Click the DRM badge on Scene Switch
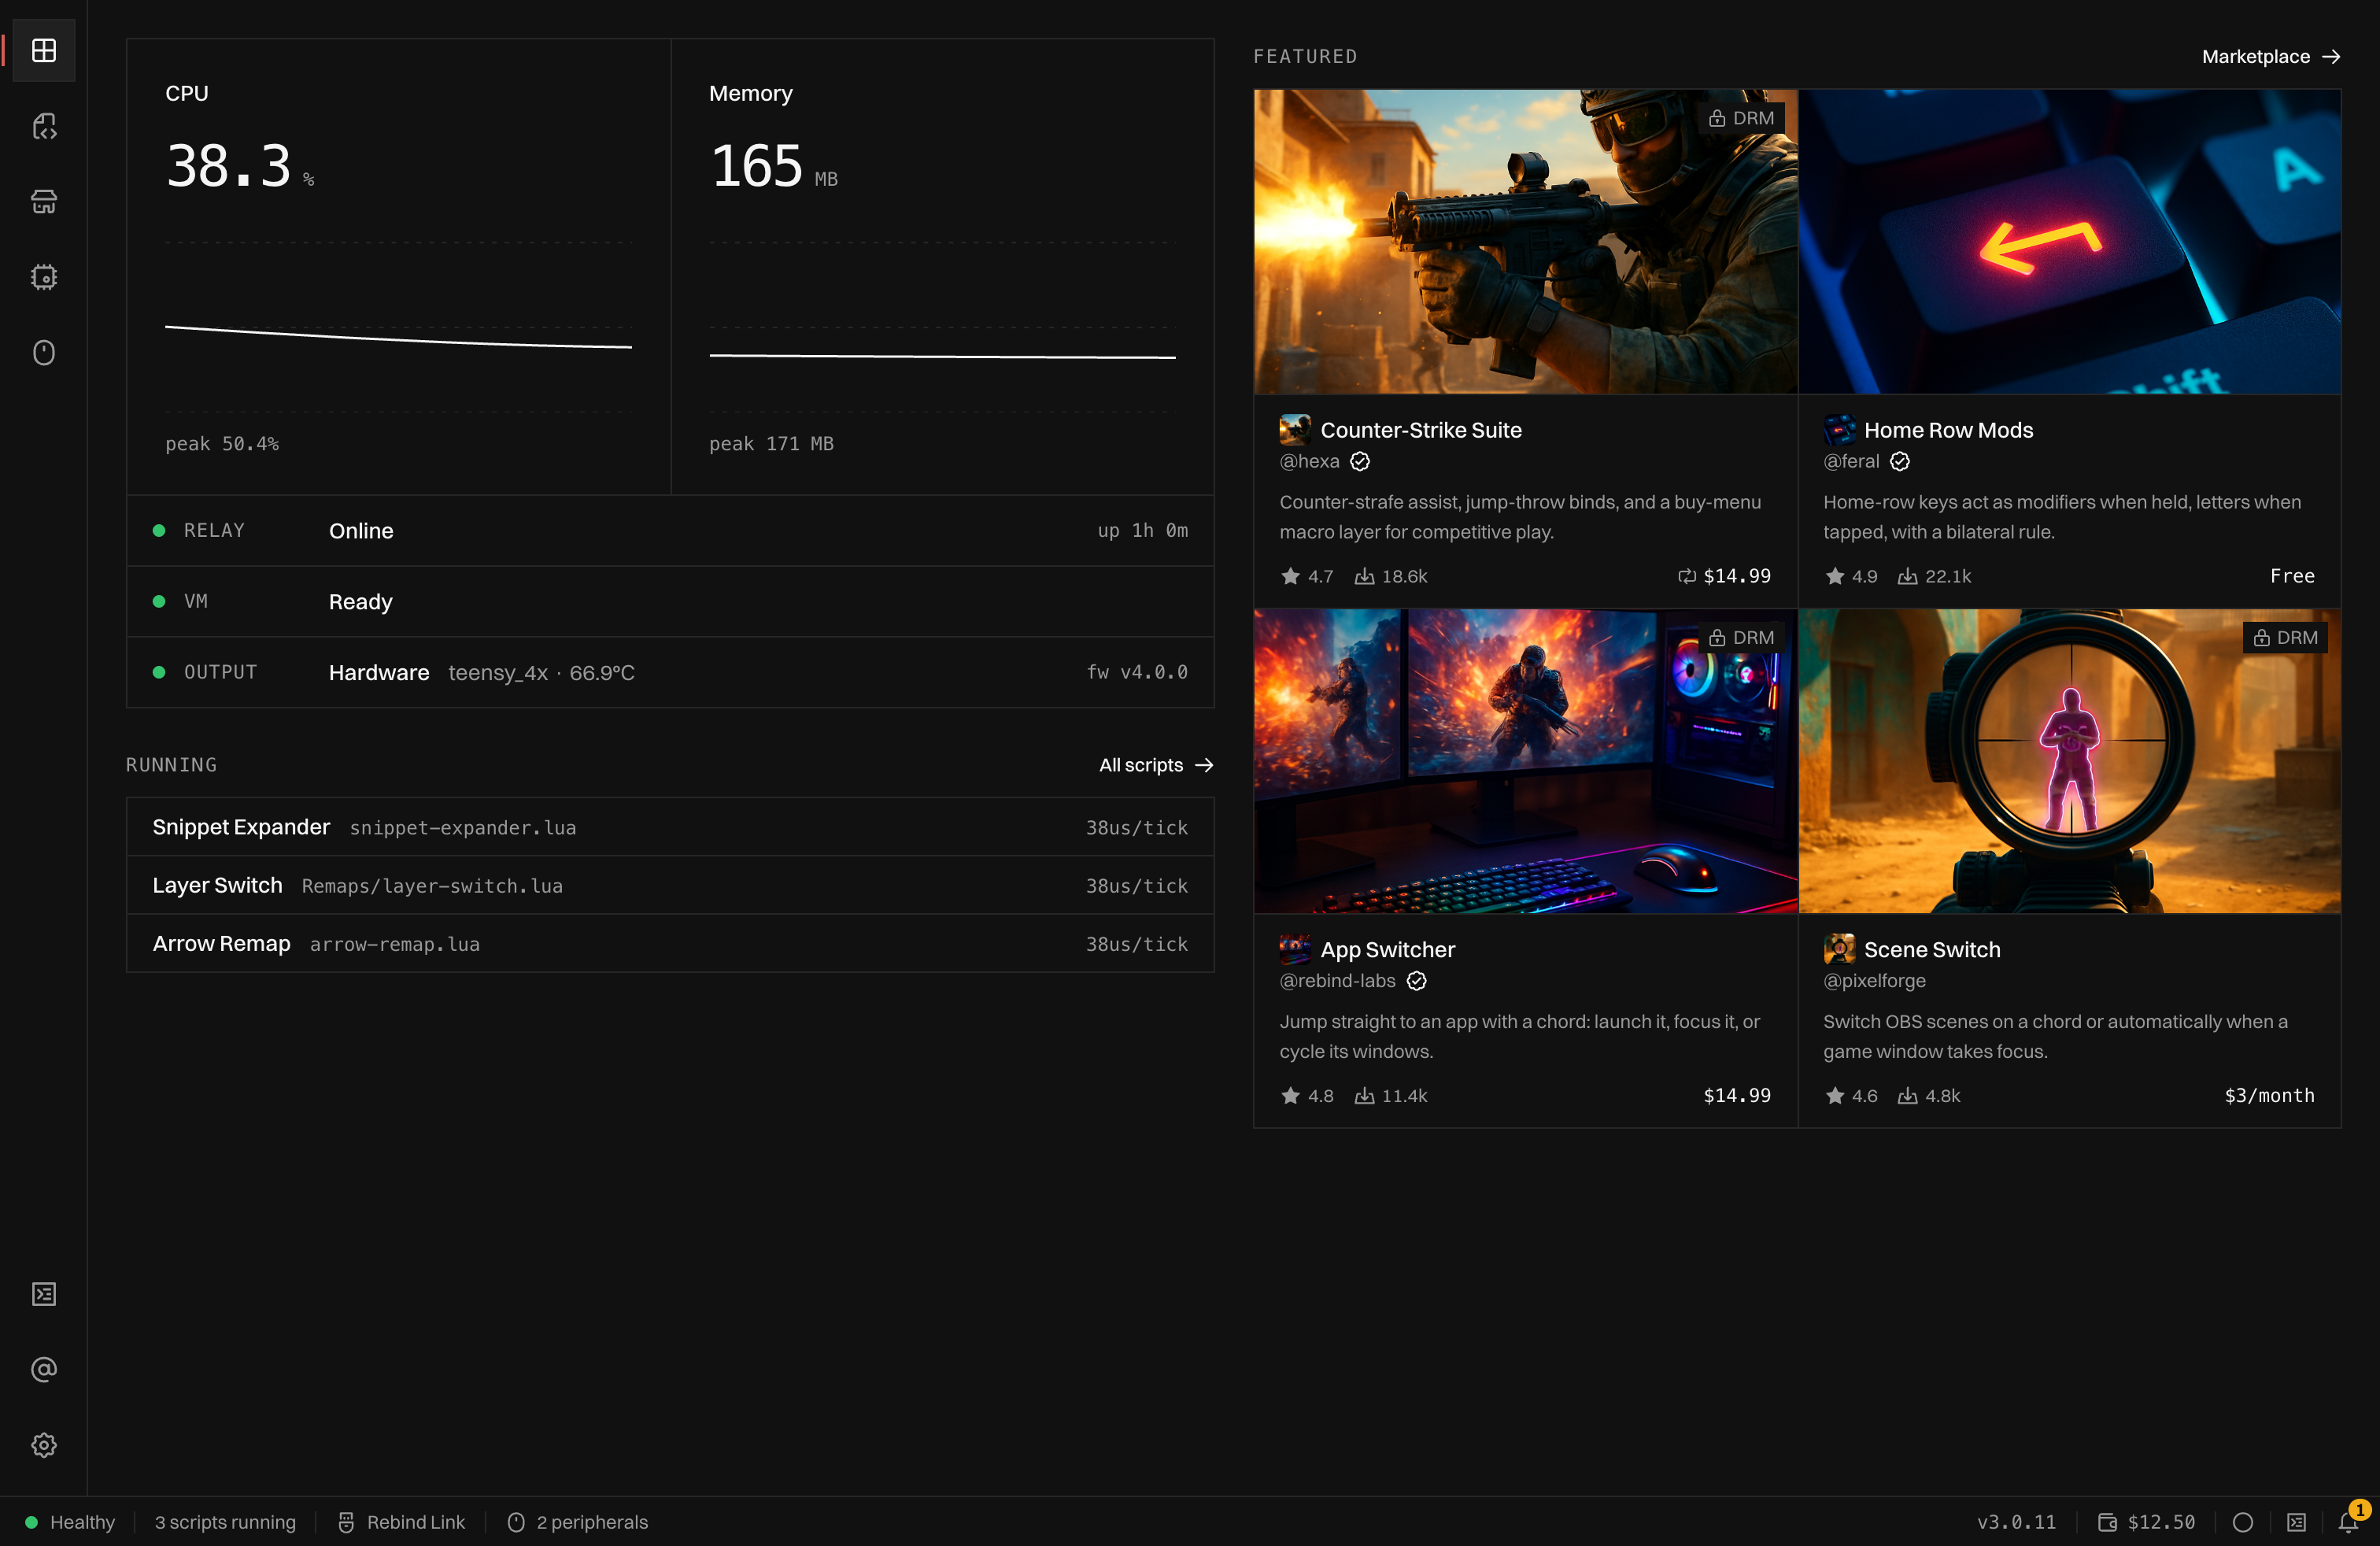 point(2285,638)
